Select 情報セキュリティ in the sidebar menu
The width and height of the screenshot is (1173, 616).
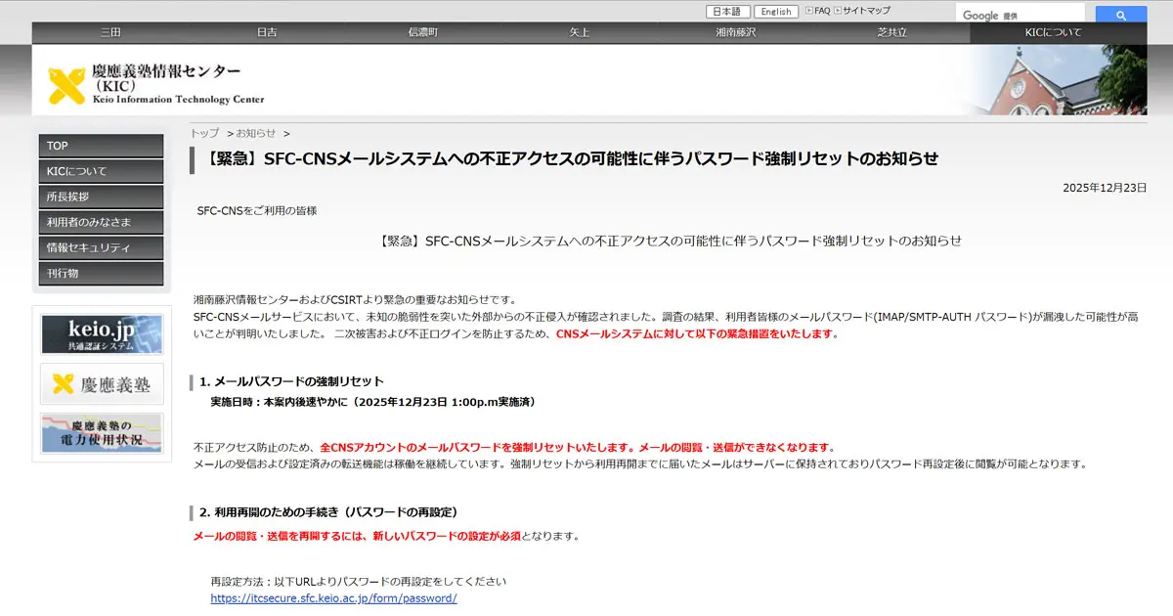pos(101,247)
